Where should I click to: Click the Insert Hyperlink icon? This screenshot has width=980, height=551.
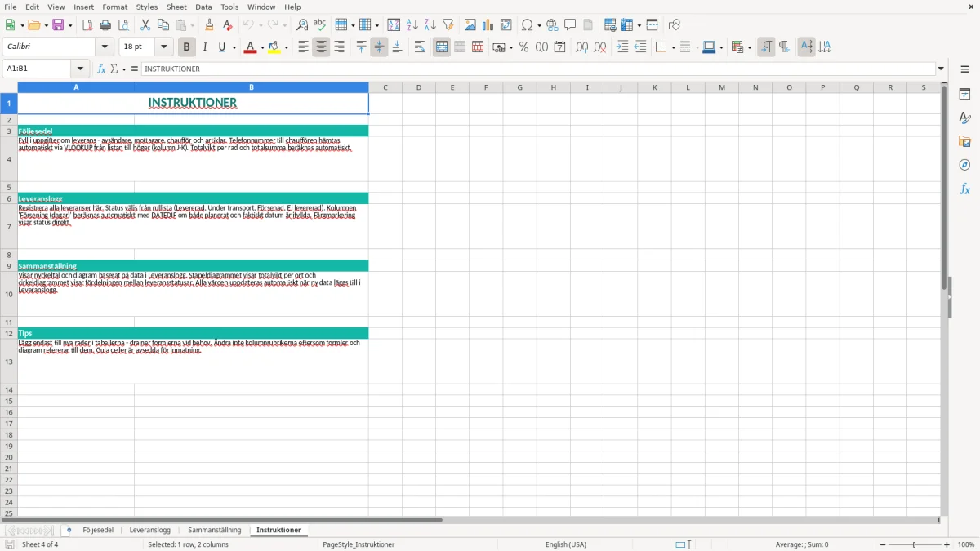point(552,25)
